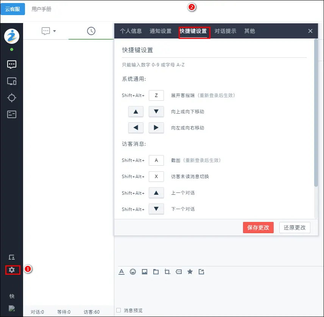The height and width of the screenshot is (317, 324).
Task: Open the 对话提示 tab
Action: (x=225, y=31)
